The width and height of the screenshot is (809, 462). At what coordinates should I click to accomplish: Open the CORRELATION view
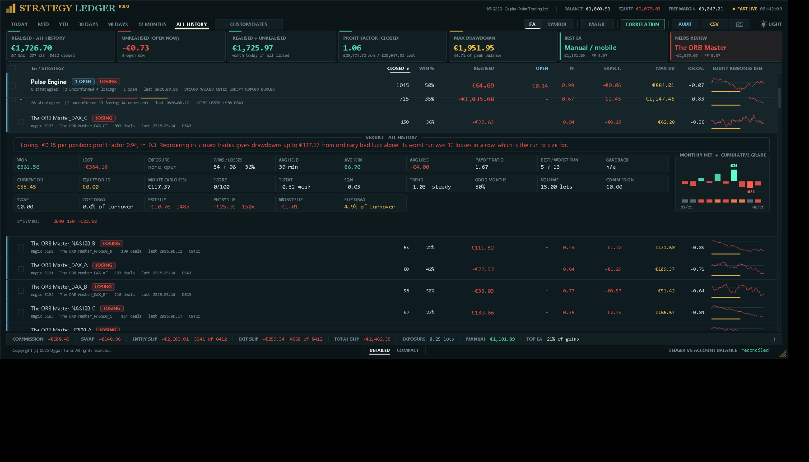642,24
